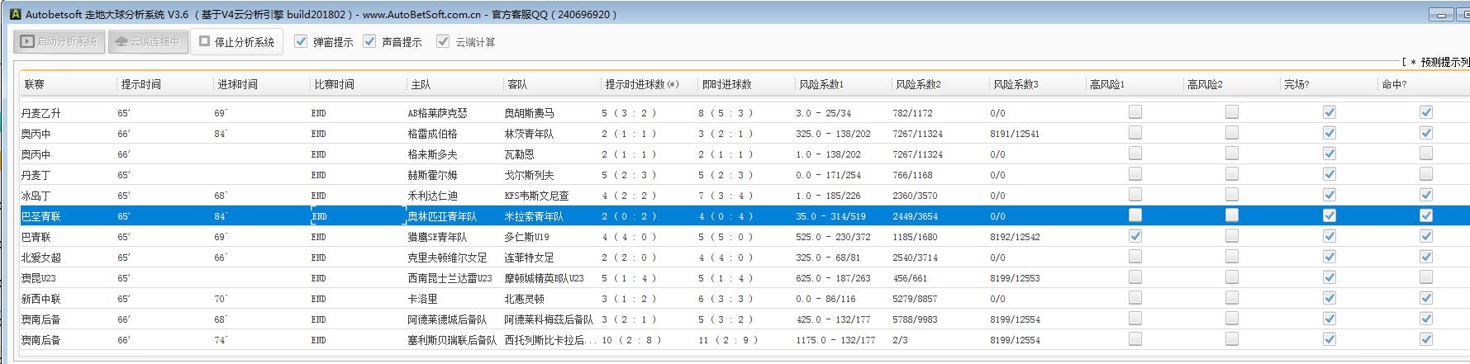1470x364 pixels.
Task: Sort by the 联赛 column header
Action: click(x=35, y=84)
